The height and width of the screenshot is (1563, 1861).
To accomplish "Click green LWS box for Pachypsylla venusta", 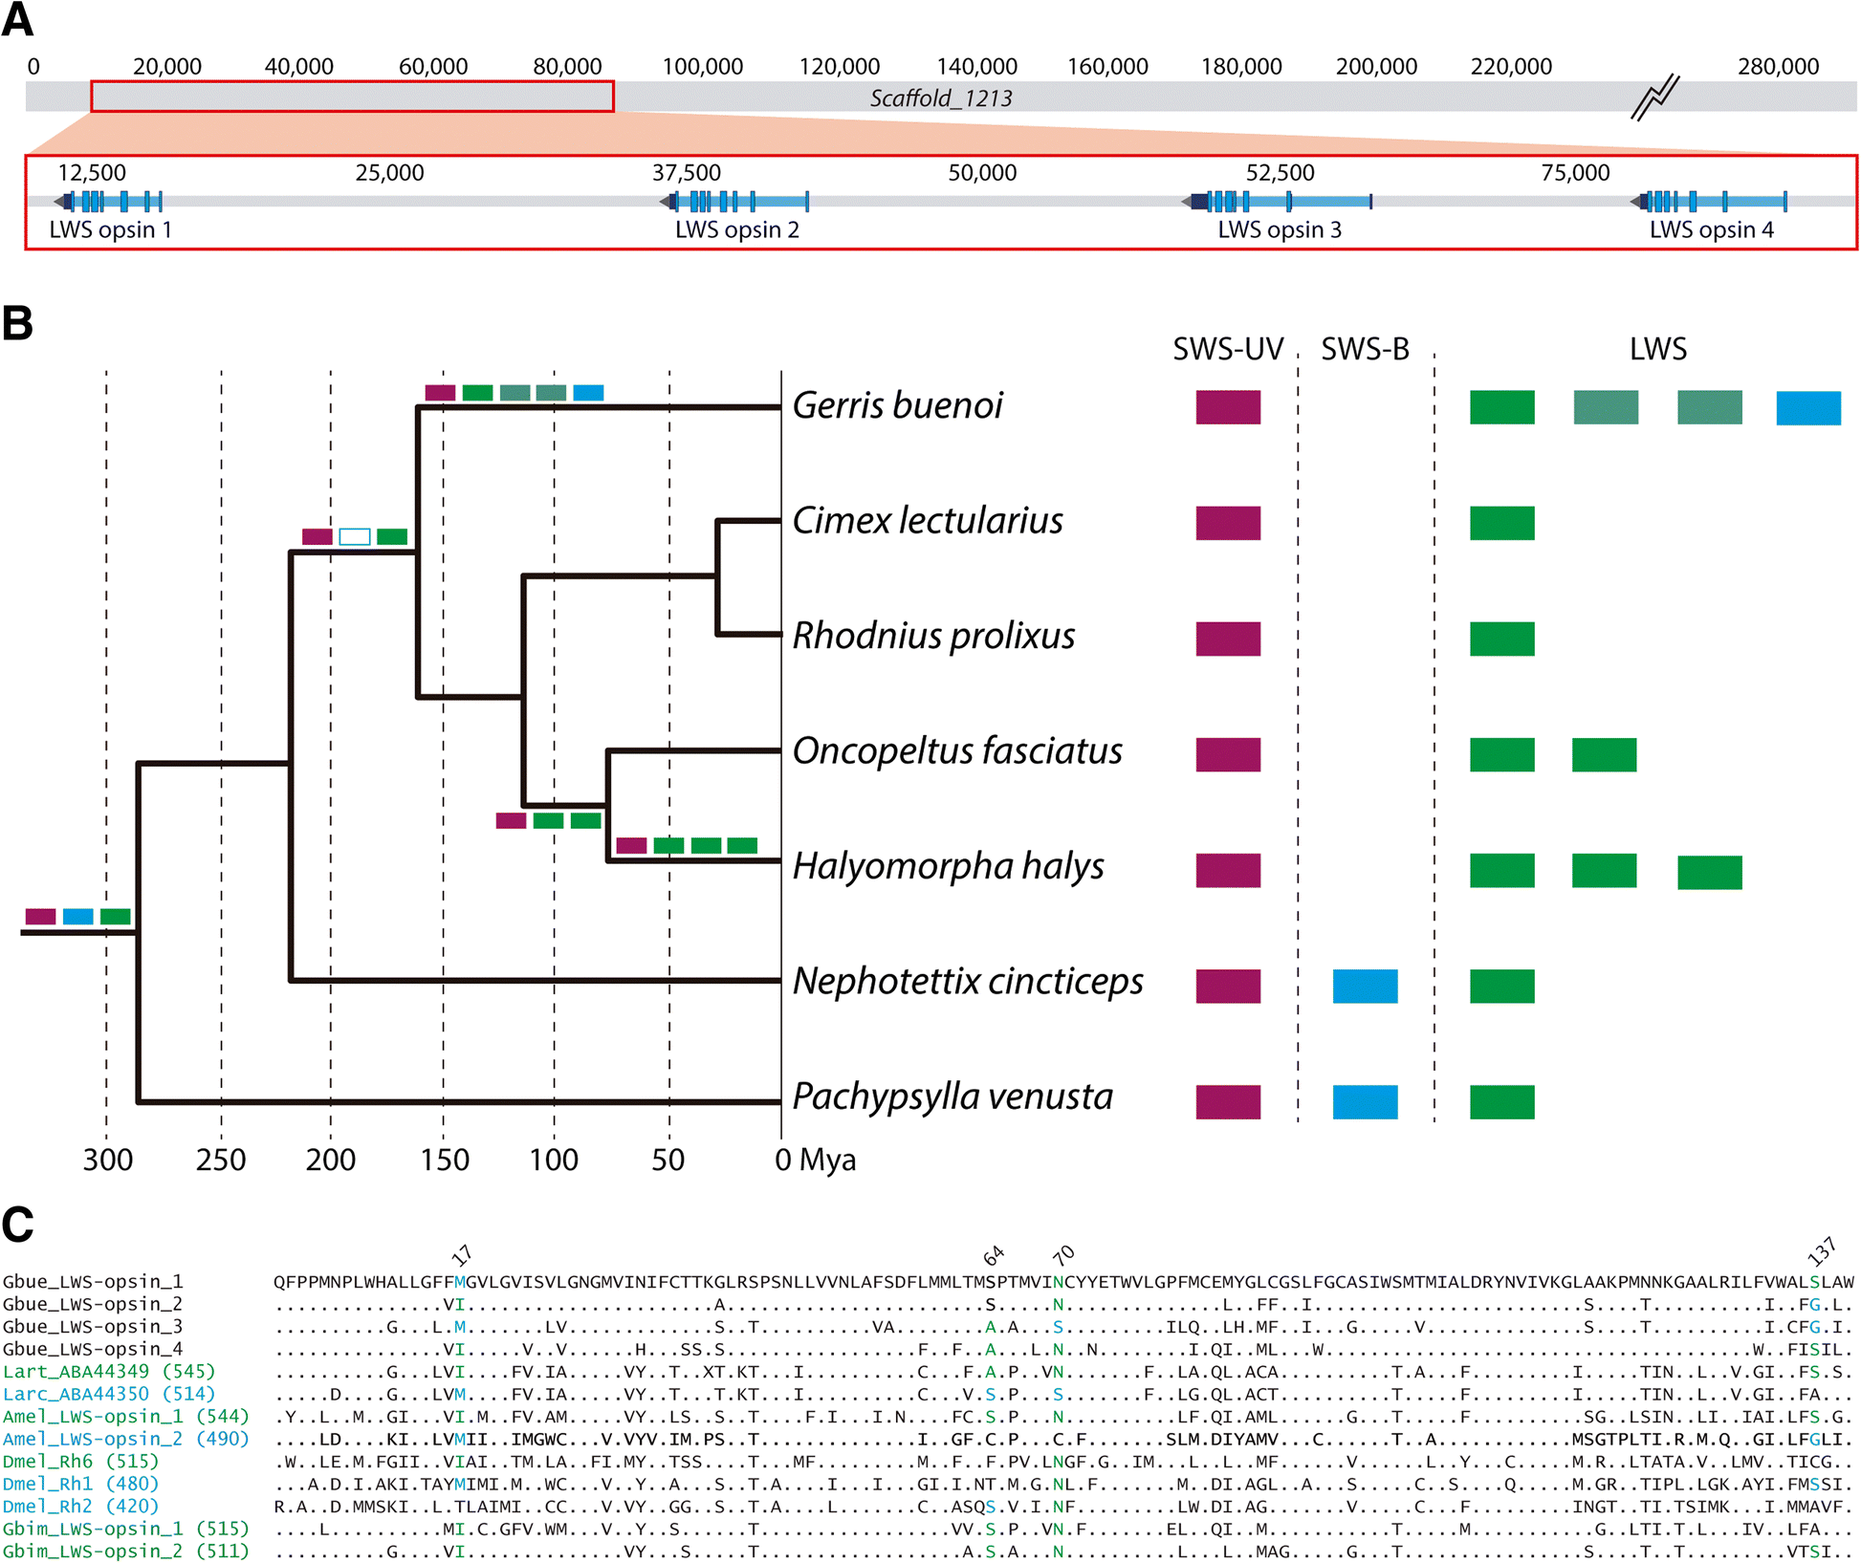I will tap(1502, 1101).
